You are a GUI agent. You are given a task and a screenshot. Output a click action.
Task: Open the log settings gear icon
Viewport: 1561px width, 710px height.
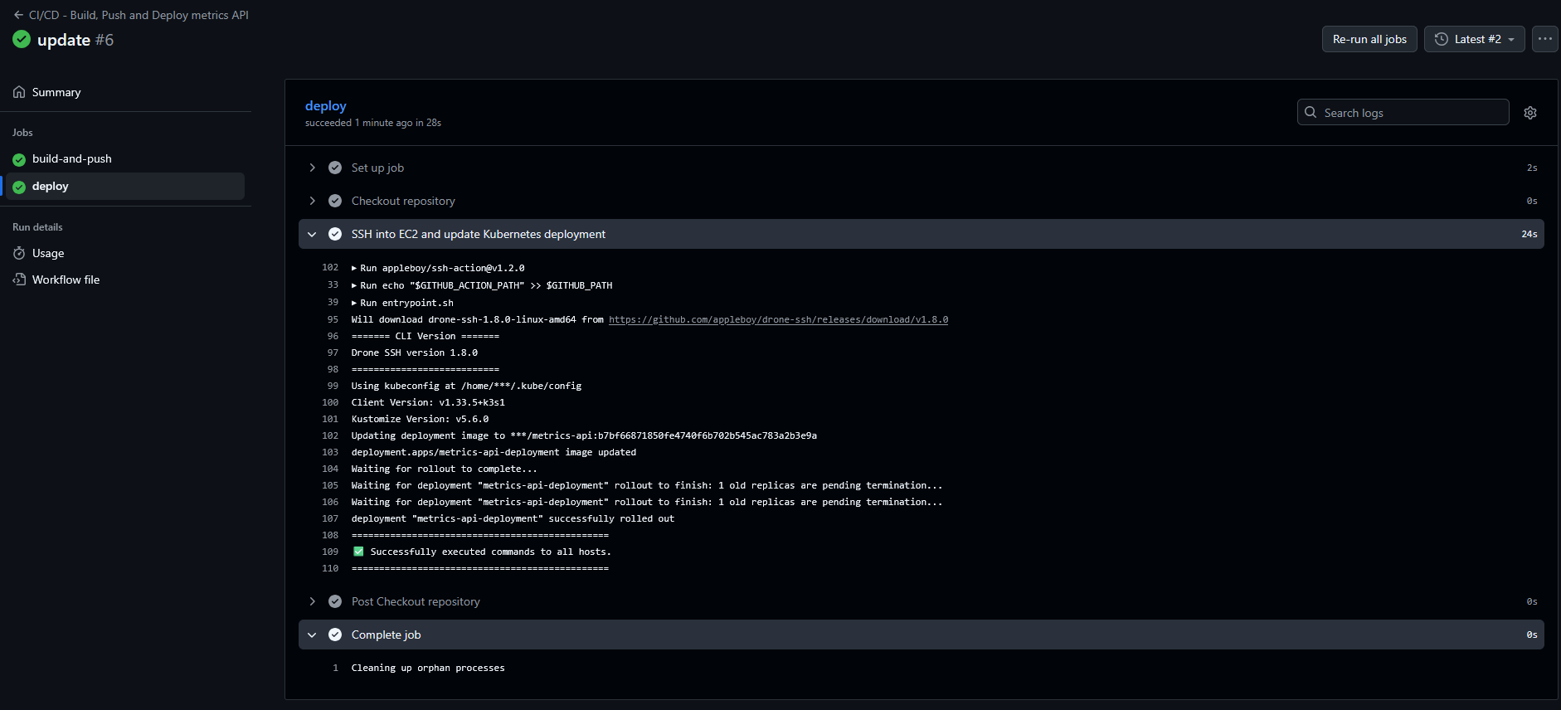click(1530, 113)
